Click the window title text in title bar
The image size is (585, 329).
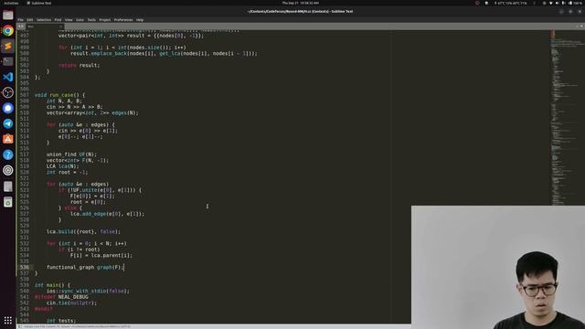click(x=301, y=12)
